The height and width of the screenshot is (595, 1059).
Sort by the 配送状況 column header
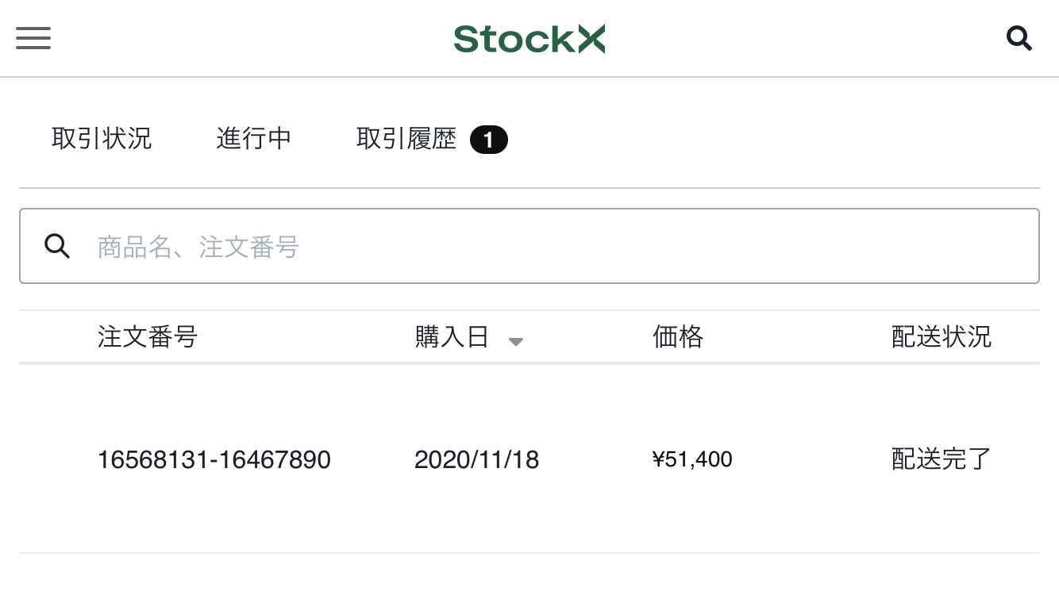click(942, 337)
